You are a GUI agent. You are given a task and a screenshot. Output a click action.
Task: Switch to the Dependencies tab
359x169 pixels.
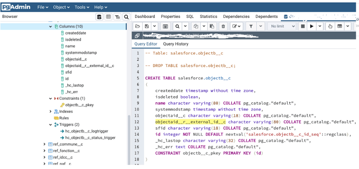coord(236,17)
